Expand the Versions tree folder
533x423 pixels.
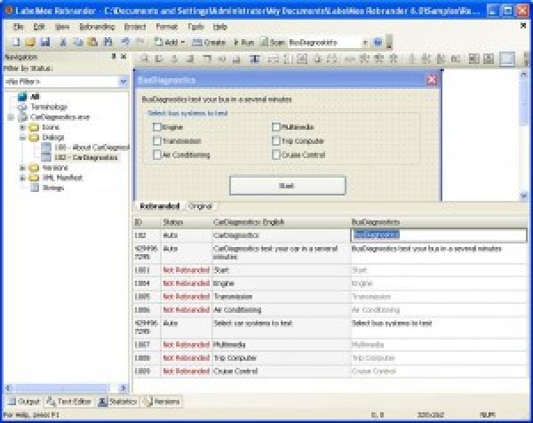(x=23, y=167)
